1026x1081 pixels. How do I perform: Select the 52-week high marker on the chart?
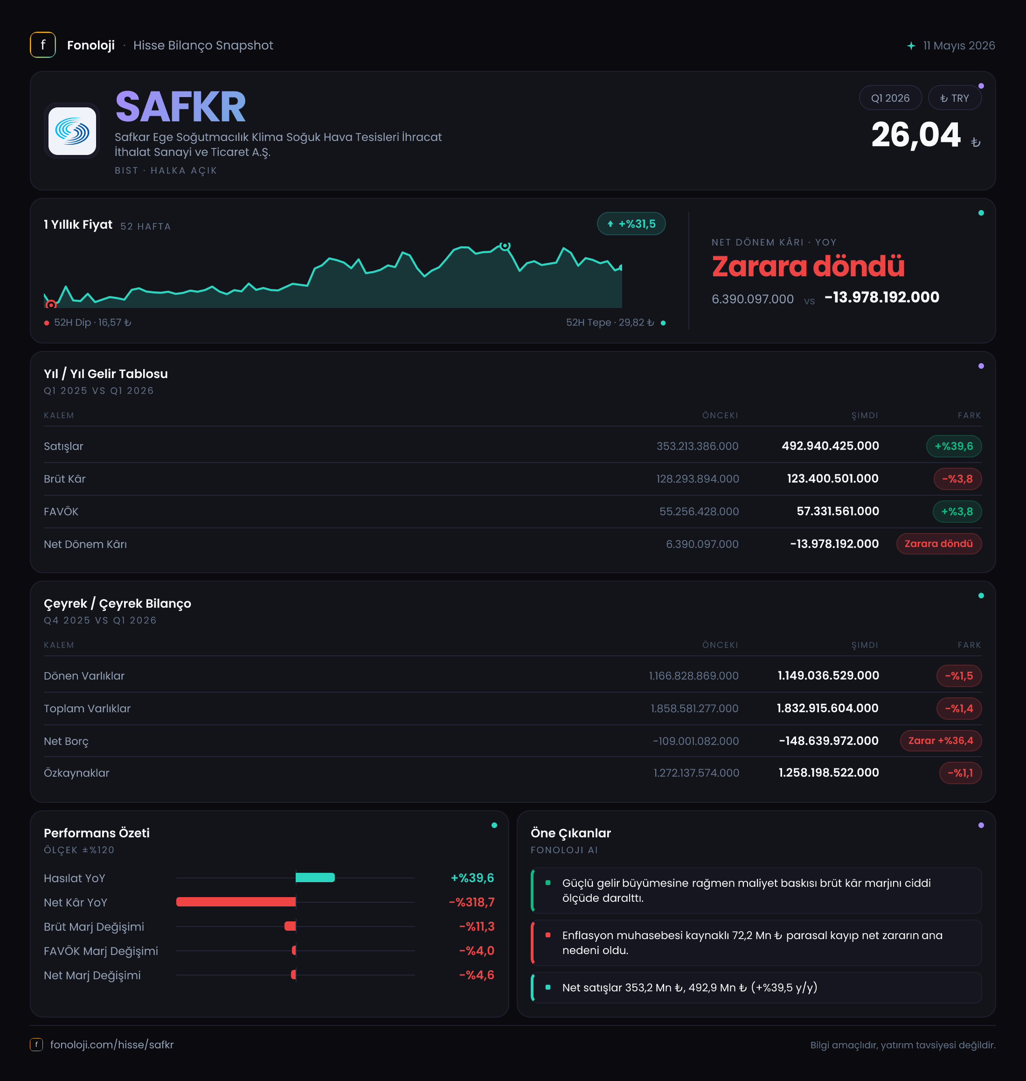(x=506, y=246)
